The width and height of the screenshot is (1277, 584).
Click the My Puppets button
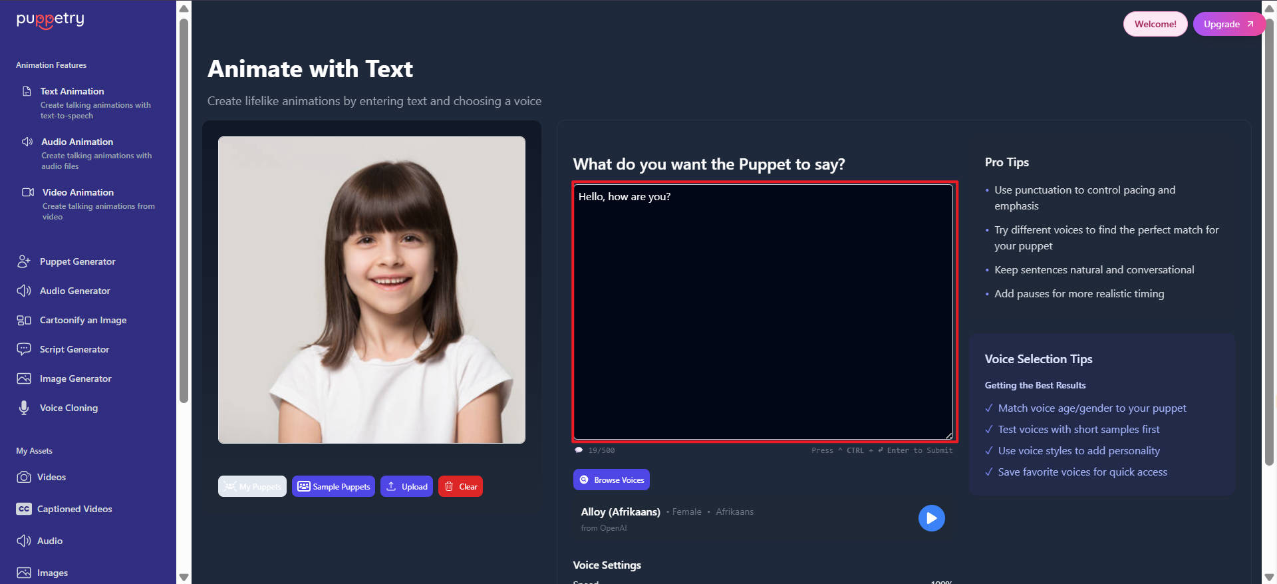pos(252,486)
